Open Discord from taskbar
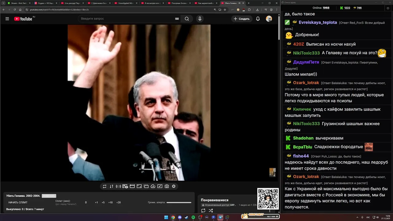Screen dimensions: 393x221 click(x=180, y=217)
